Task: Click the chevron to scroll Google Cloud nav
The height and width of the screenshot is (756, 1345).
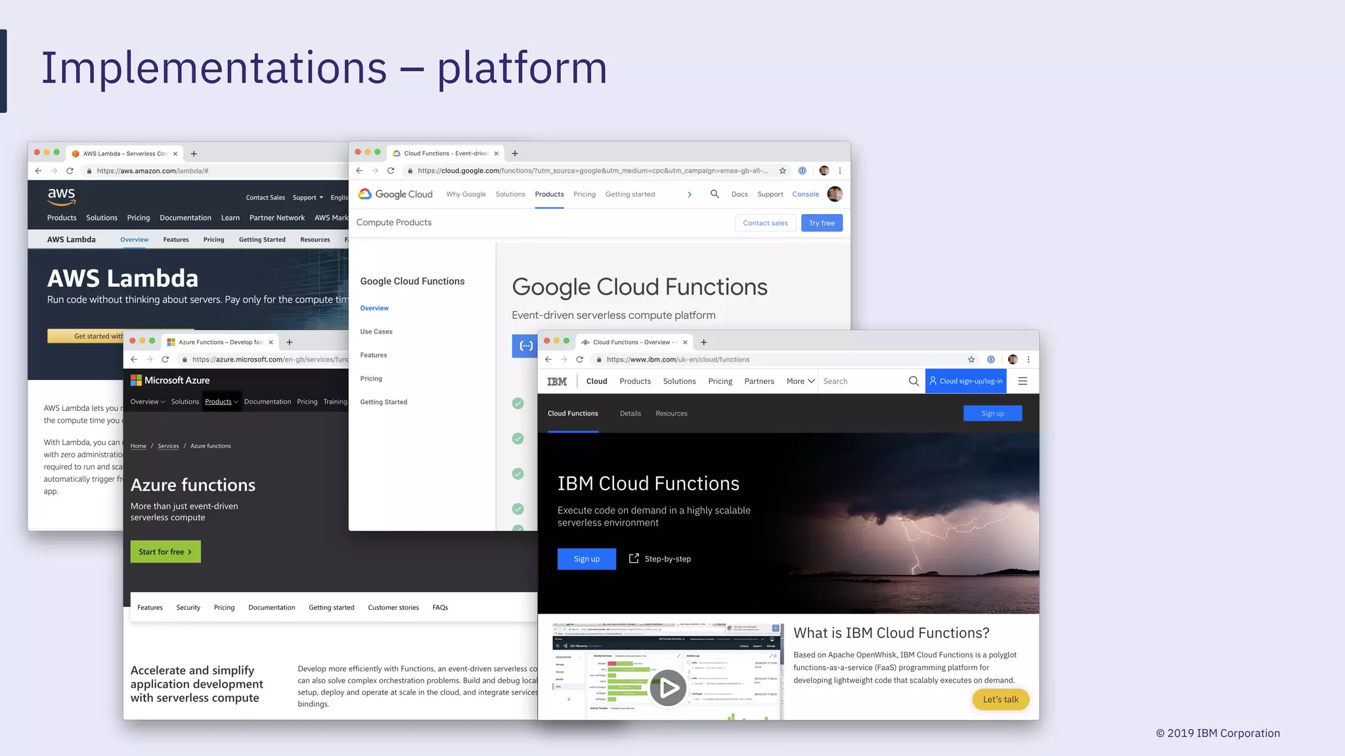Action: point(690,194)
